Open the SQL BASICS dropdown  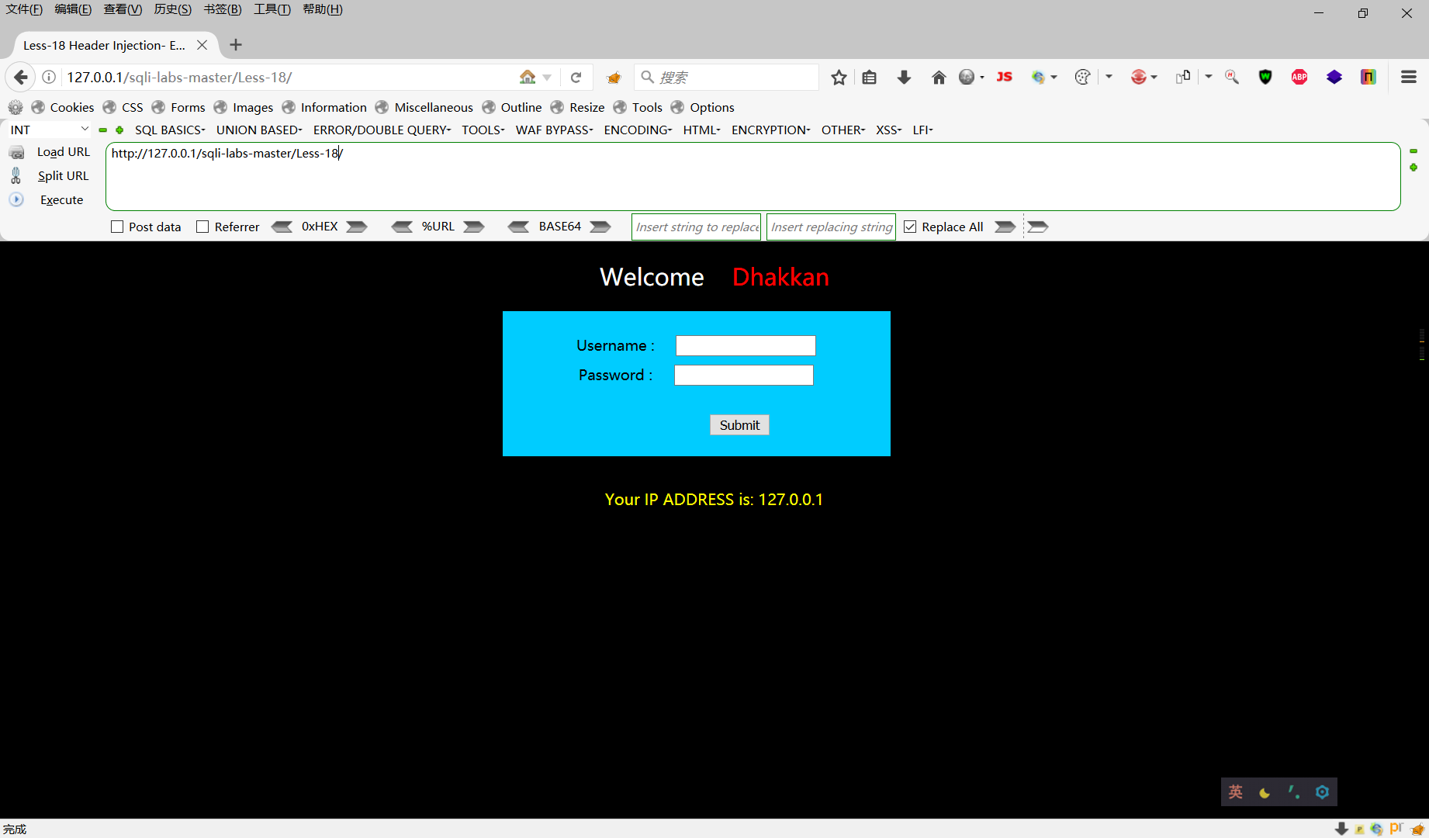169,130
